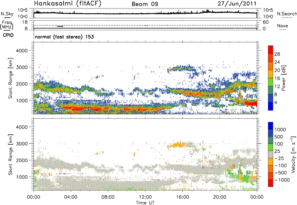The width and height of the screenshot is (297, 205).
Task: Click the Time UT axis label
Action: 145,203
